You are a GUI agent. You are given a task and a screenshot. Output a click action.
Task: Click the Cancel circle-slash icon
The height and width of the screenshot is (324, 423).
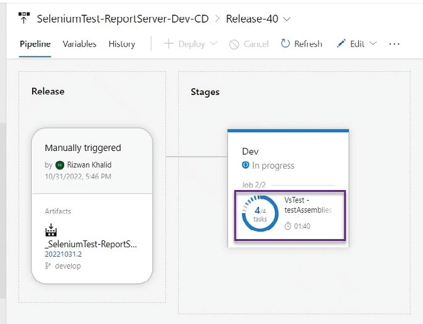[234, 44]
